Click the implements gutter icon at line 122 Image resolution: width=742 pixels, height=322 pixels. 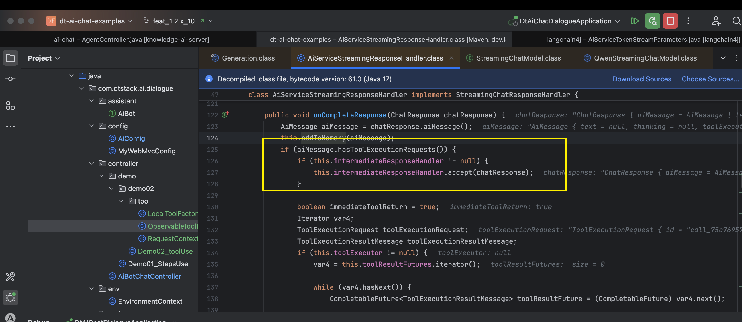pyautogui.click(x=225, y=115)
